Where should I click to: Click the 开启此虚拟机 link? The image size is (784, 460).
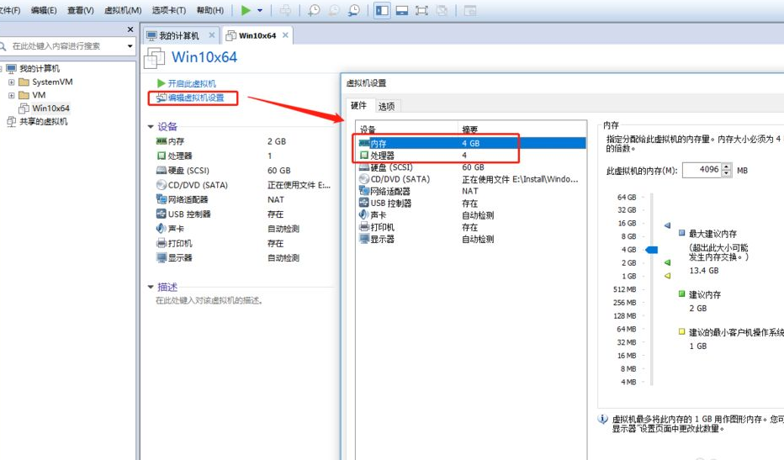[x=191, y=84]
